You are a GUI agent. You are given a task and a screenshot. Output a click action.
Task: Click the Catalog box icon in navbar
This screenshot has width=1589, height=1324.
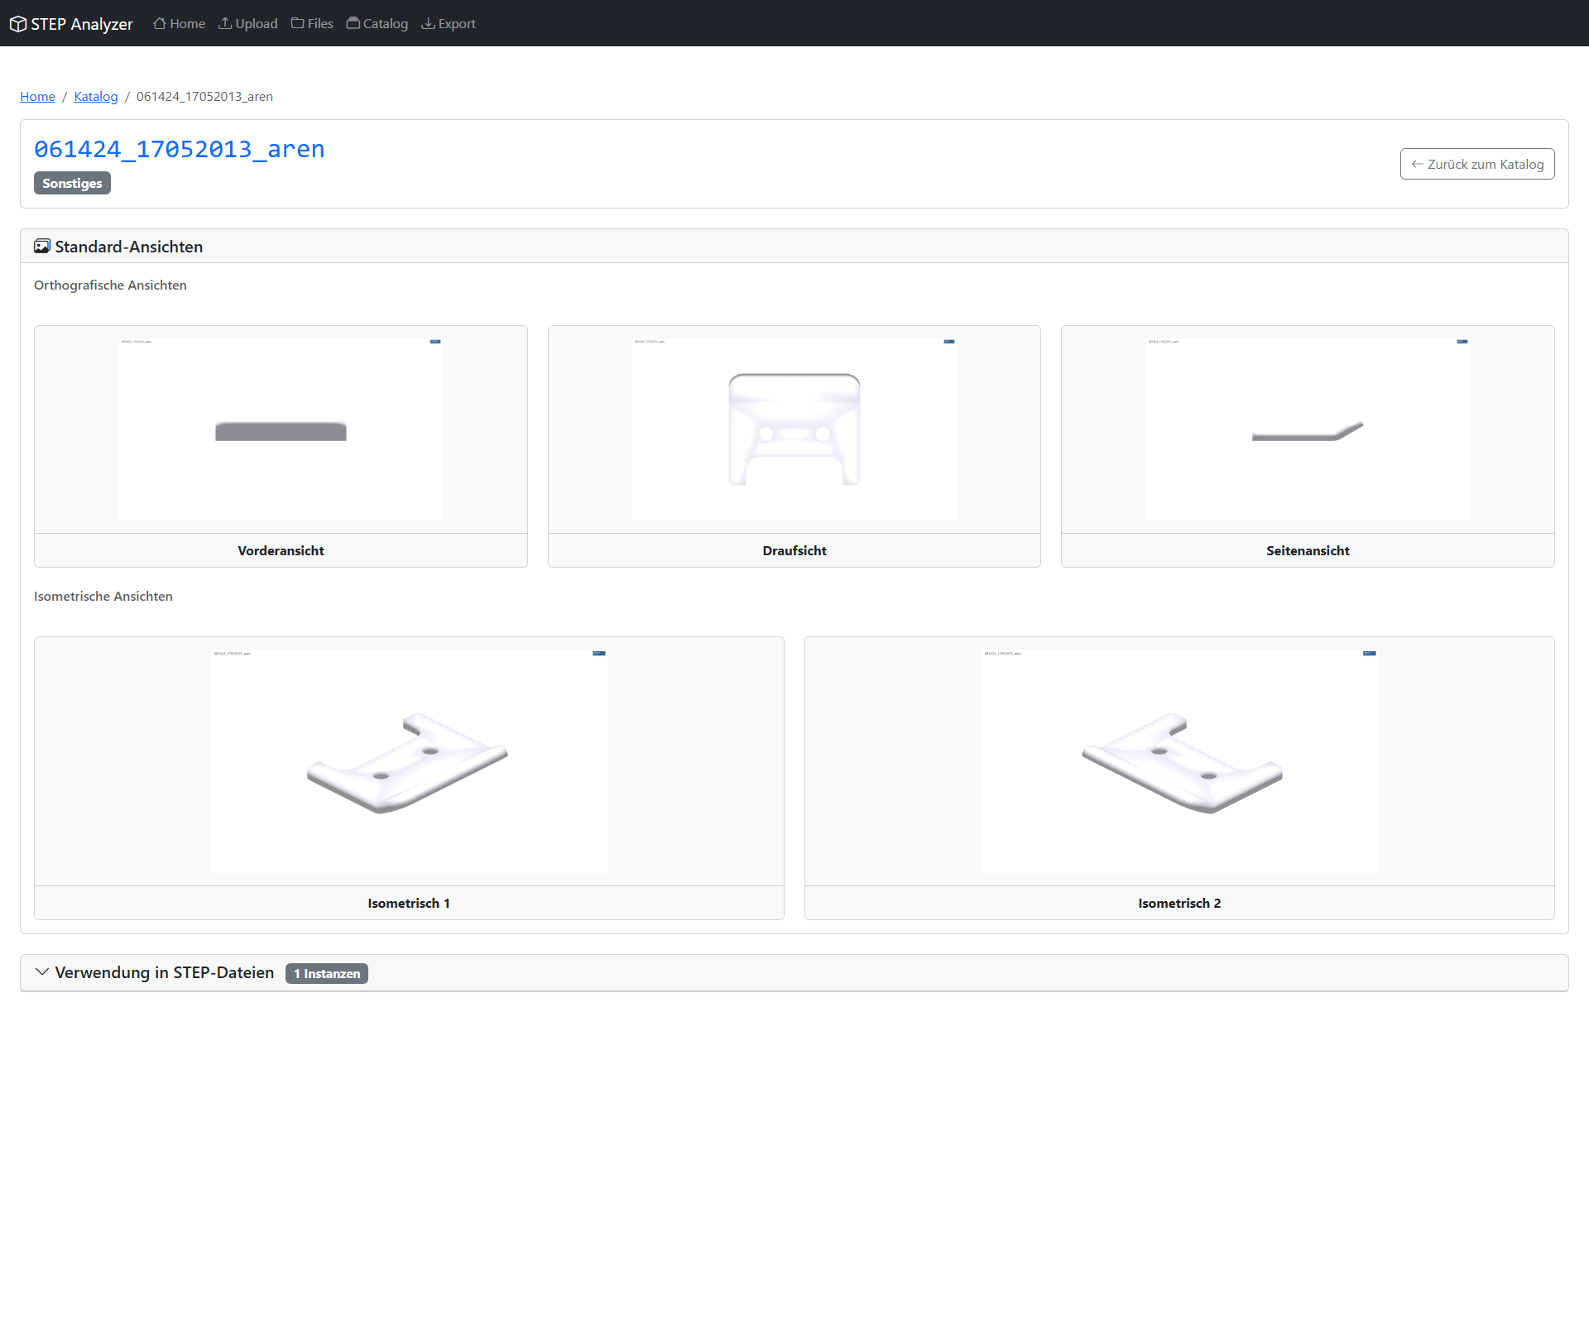click(x=353, y=23)
